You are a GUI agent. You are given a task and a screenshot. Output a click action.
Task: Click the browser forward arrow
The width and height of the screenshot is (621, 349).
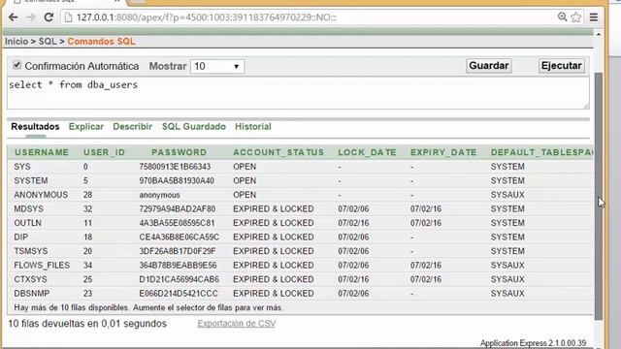tap(31, 17)
